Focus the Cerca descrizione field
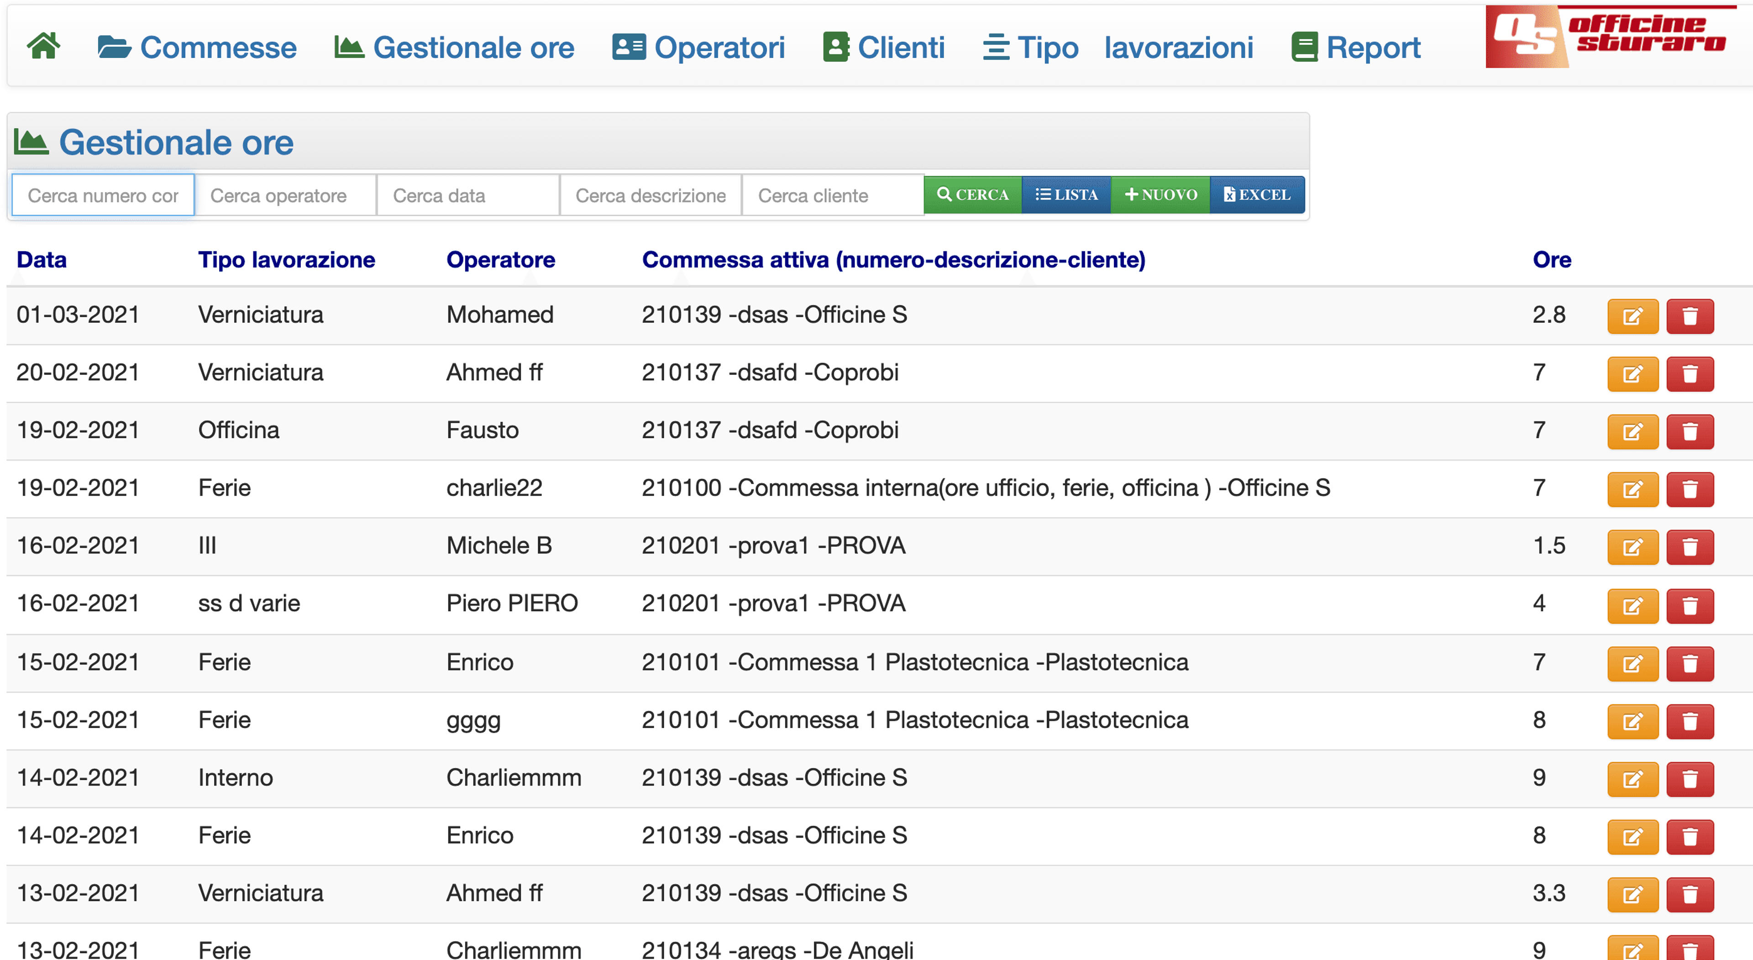 point(651,195)
